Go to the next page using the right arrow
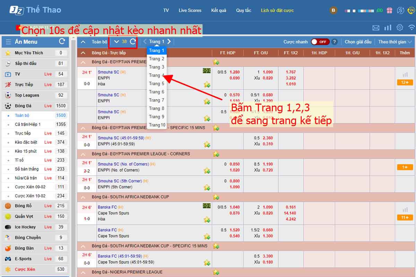The height and width of the screenshot is (277, 416). click(x=169, y=42)
